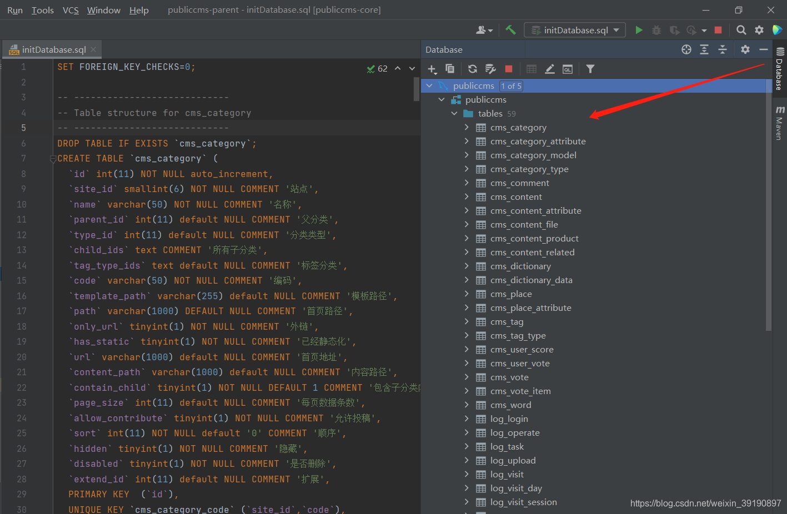Click the PRIMARY KEY line of code
This screenshot has width=787, height=514.
123,494
